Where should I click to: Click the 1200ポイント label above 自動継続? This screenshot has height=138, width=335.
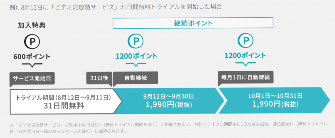(136, 56)
